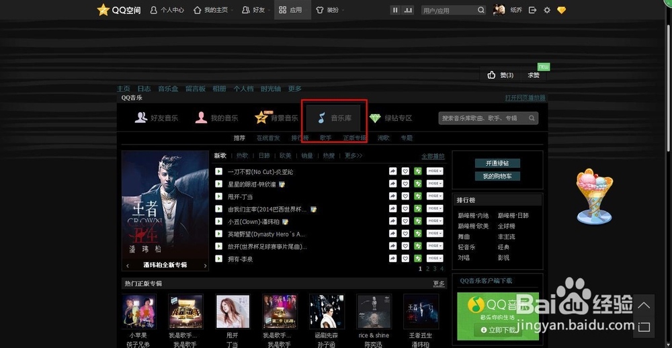This screenshot has width=672, height=348.
Task: Open MORE dropdown for 拥有-李泉
Action: [x=435, y=259]
